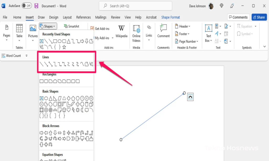Image resolution: width=269 pixels, height=161 pixels.
Task: Insert a new Comment
Action: point(163,31)
